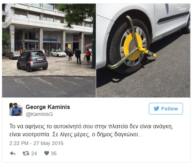Click the white hatchback parked on plaza

pyautogui.click(x=59, y=53)
